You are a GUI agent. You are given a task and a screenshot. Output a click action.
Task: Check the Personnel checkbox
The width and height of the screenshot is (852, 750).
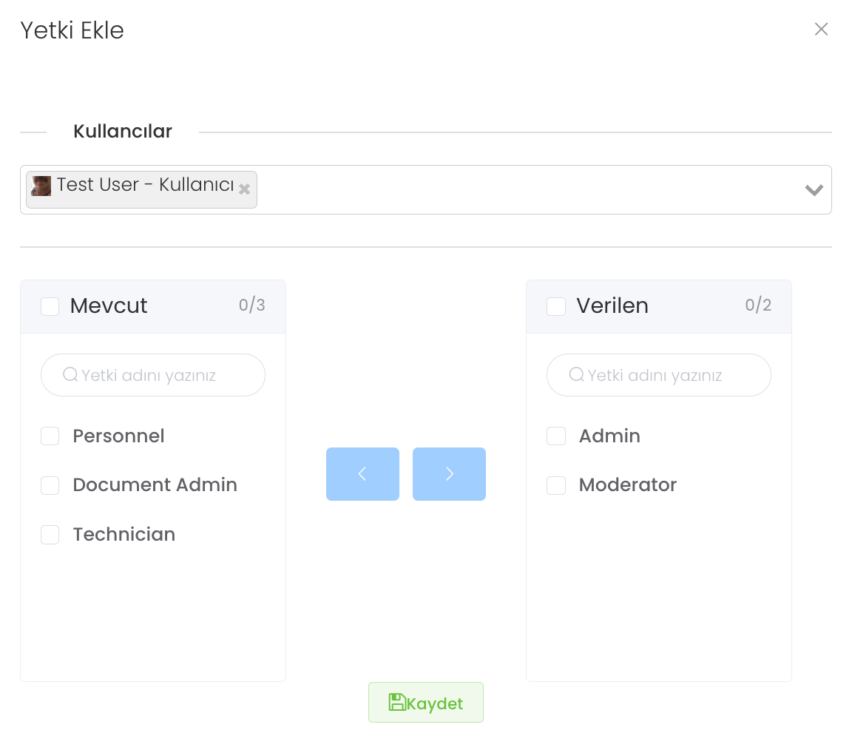pyautogui.click(x=50, y=436)
